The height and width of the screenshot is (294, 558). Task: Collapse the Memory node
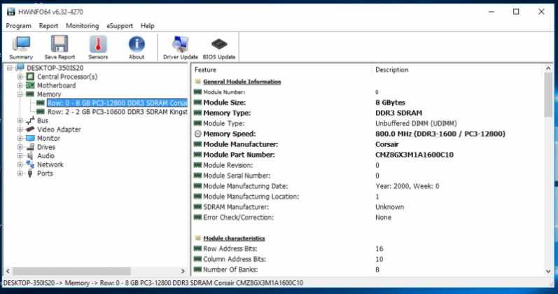tap(20, 94)
